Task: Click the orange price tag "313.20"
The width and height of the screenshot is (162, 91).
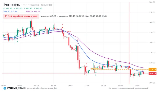Action: click(152, 69)
